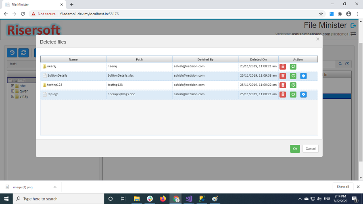Viewport: 363px width, 204px height.
Task: Restore the SoltionDetails file
Action: point(293,76)
